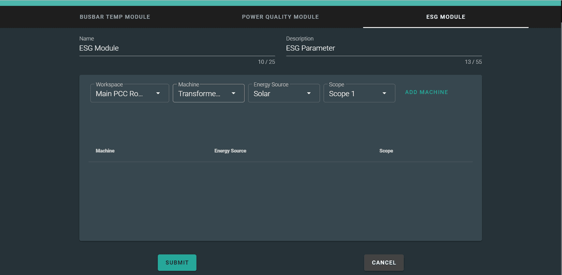The image size is (562, 275).
Task: Select the ESG Module tab
Action: (445, 17)
